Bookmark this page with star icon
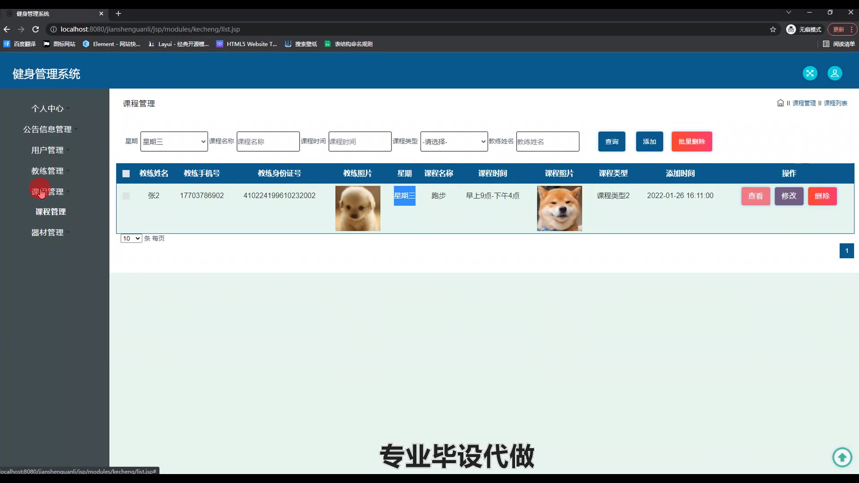This screenshot has height=483, width=859. point(773,30)
